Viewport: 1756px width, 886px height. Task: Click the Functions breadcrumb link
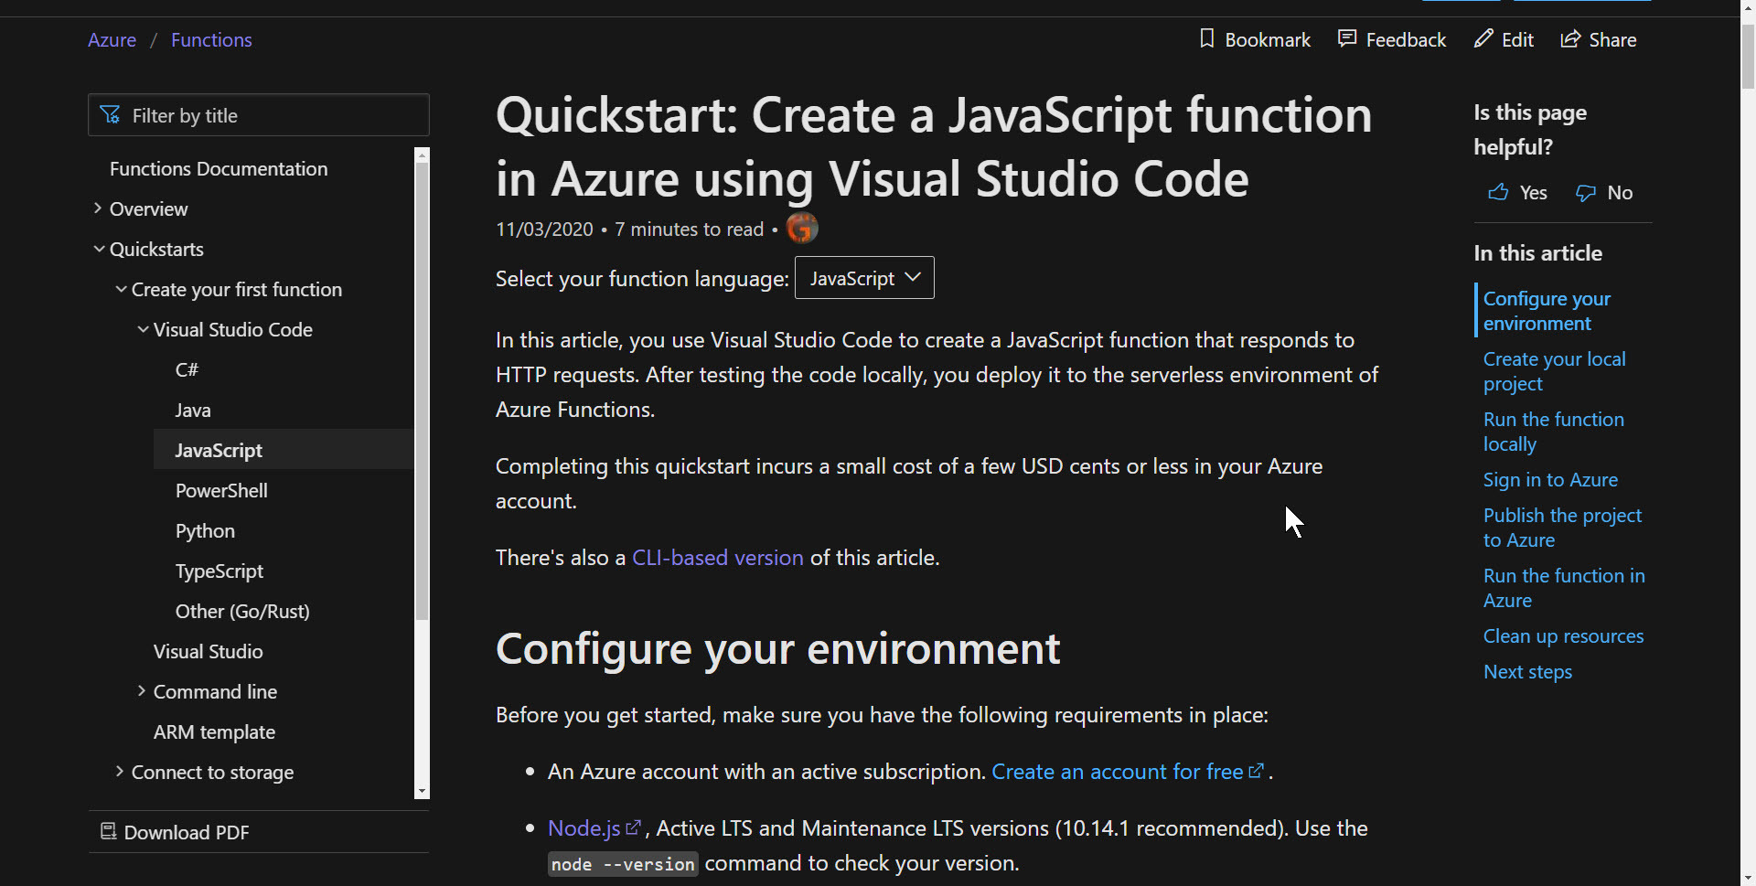coord(211,40)
